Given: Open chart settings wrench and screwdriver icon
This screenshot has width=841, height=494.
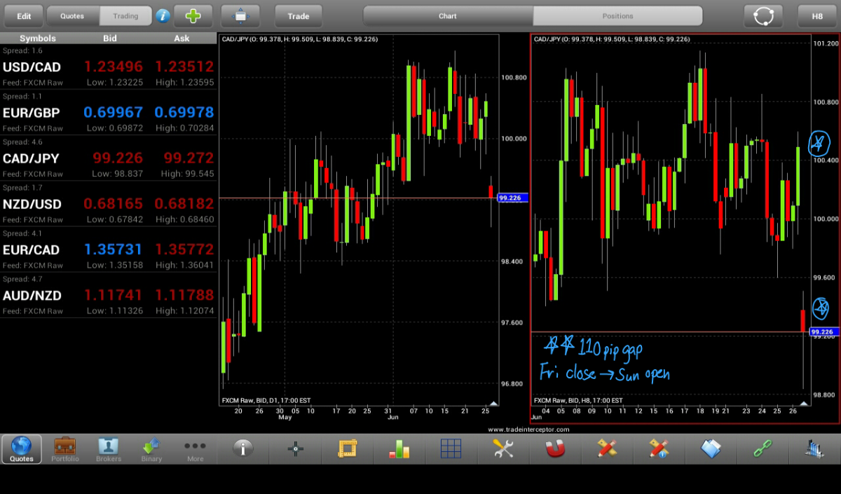Looking at the screenshot, I should pyautogui.click(x=503, y=448).
